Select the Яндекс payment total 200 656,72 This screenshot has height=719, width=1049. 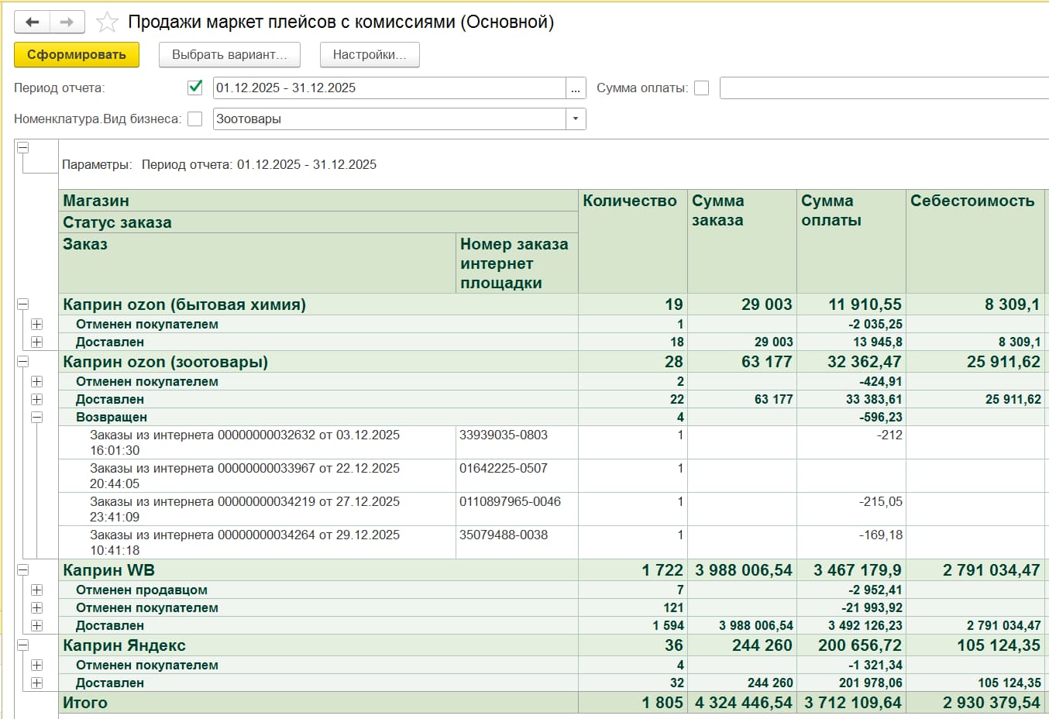click(860, 645)
